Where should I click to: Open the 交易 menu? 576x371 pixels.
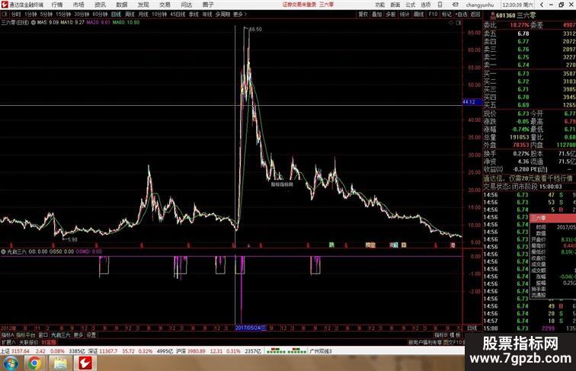tap(165, 5)
